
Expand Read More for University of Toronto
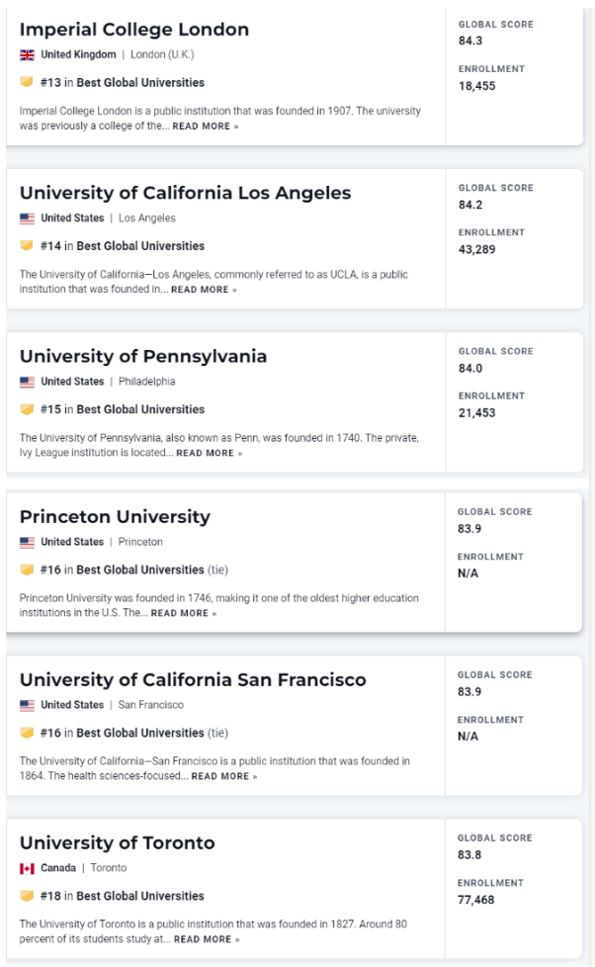[207, 939]
